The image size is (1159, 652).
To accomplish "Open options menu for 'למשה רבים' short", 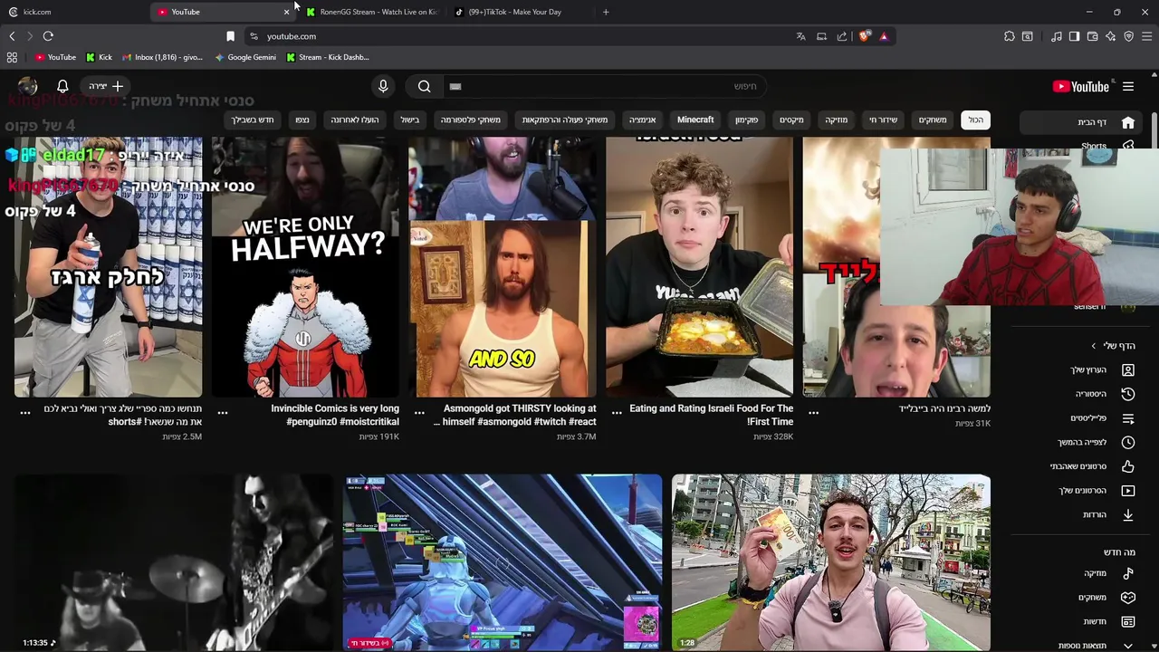I will pos(813,413).
